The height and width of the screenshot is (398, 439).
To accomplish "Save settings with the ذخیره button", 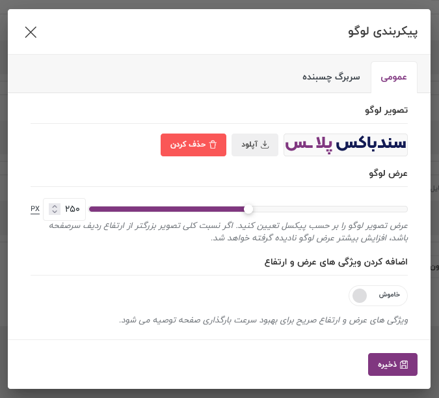I will (x=393, y=364).
